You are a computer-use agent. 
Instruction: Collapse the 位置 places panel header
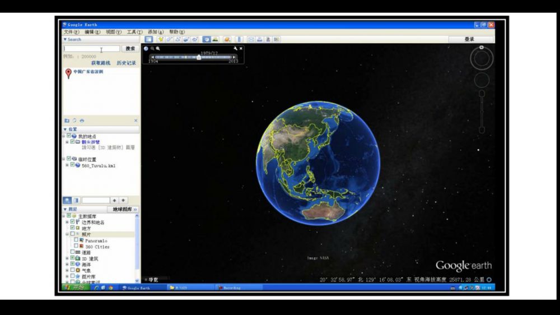tap(65, 129)
